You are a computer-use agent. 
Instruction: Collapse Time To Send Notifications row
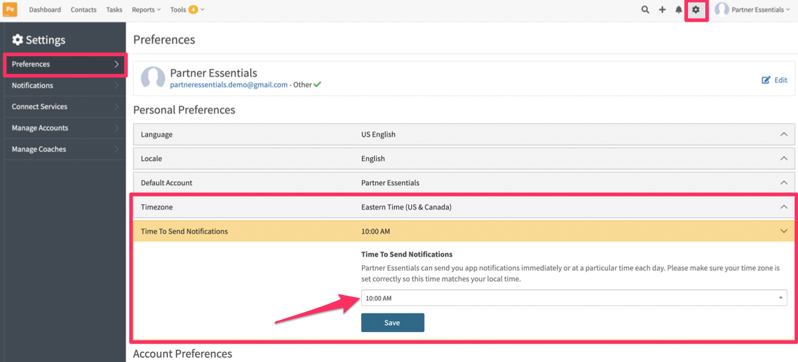click(x=464, y=231)
